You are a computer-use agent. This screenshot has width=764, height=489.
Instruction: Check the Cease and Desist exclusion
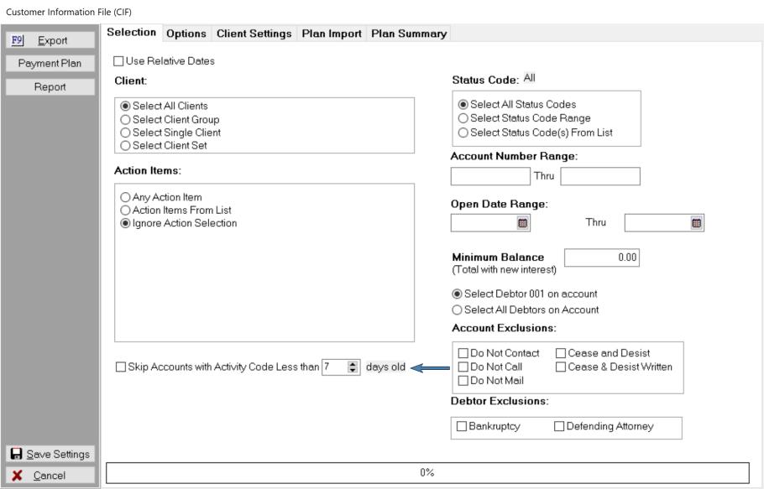click(x=561, y=353)
